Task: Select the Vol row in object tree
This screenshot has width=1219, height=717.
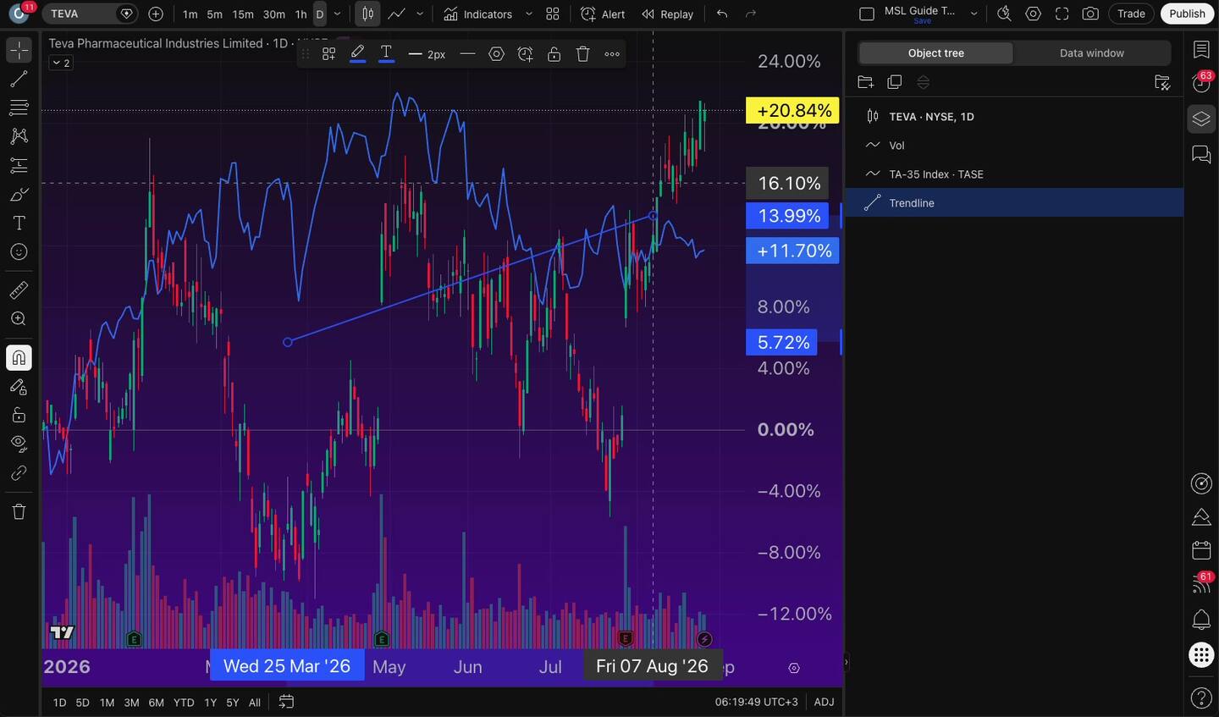Action: [1014, 146]
